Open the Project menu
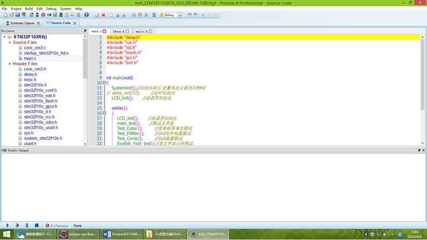The height and width of the screenshot is (240, 427). (x=16, y=9)
